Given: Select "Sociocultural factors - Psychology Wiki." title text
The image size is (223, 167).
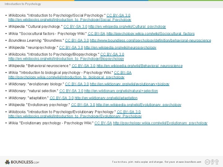Looking at the screenshot, I should [53, 34].
